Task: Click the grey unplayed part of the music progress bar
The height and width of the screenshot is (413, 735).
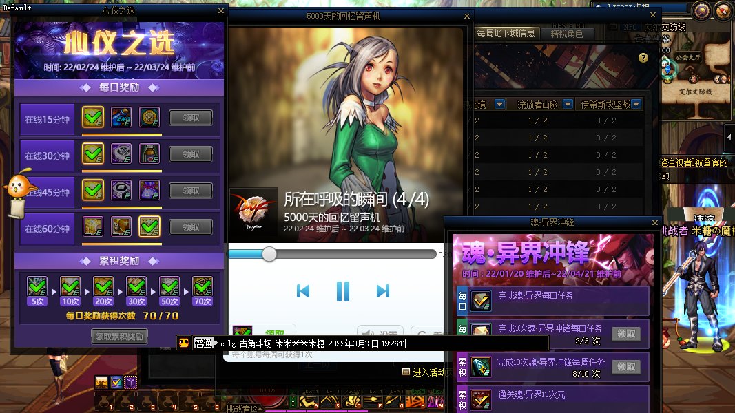Action: click(356, 254)
